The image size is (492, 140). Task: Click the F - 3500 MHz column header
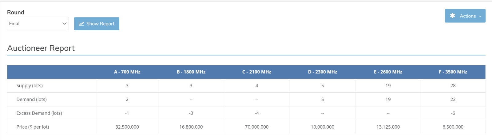pyautogui.click(x=453, y=72)
